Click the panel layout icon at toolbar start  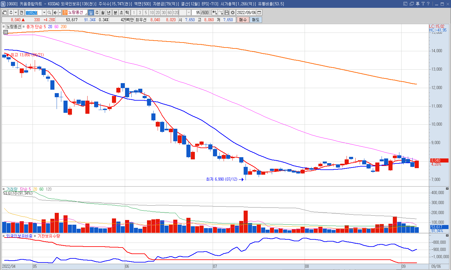pyautogui.click(x=5, y=12)
